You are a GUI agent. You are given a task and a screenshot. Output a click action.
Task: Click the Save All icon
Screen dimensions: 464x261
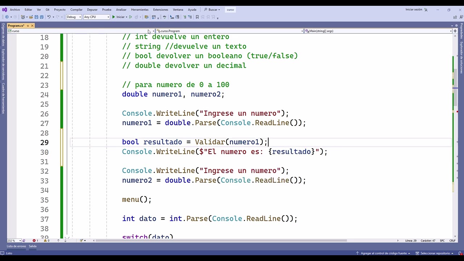click(x=41, y=17)
